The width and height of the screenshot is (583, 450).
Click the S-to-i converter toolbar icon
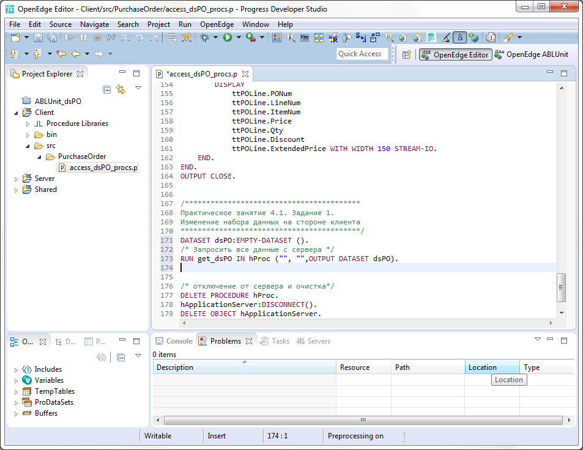[x=361, y=37]
